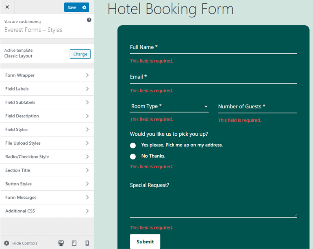Open publish settings gear next to Save
The width and height of the screenshot is (313, 249).
coord(84,7)
